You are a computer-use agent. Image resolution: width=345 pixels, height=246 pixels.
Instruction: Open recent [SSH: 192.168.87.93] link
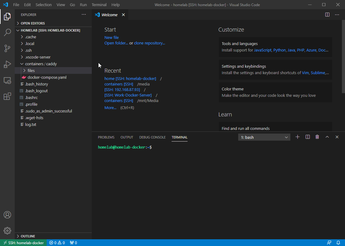(122, 90)
